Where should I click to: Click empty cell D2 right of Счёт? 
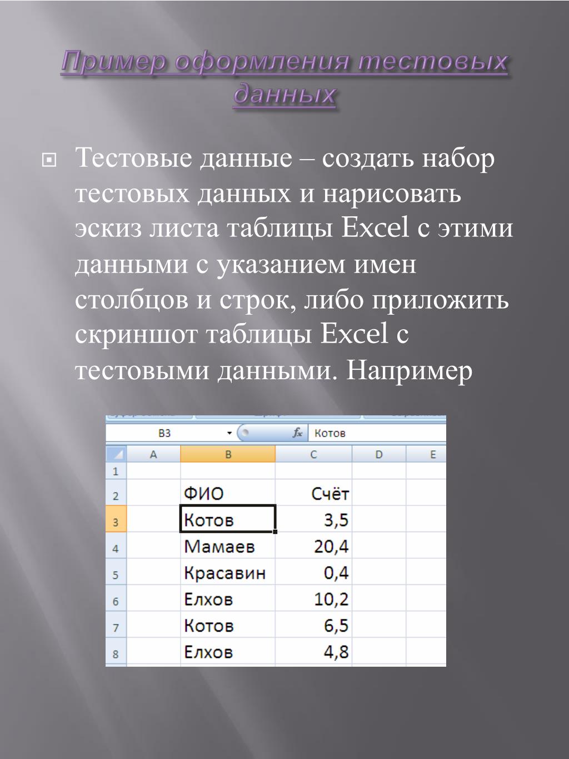[379, 493]
